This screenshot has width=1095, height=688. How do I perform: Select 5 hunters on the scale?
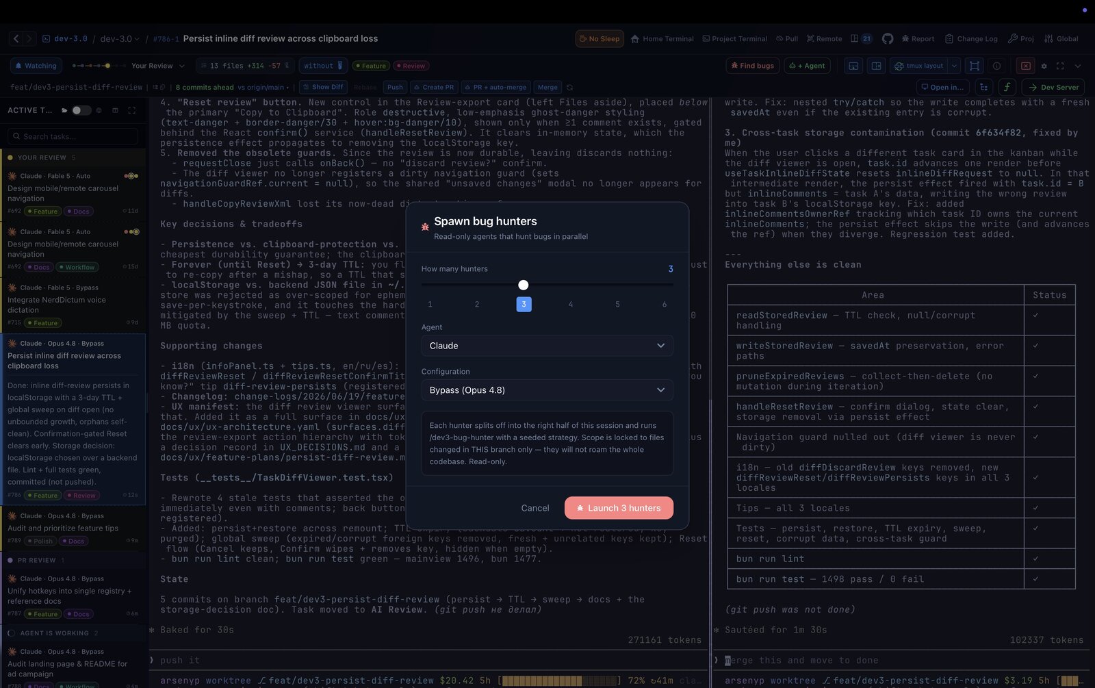tap(617, 305)
